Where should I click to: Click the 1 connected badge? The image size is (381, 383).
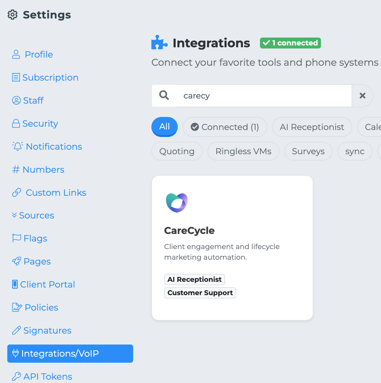click(290, 43)
